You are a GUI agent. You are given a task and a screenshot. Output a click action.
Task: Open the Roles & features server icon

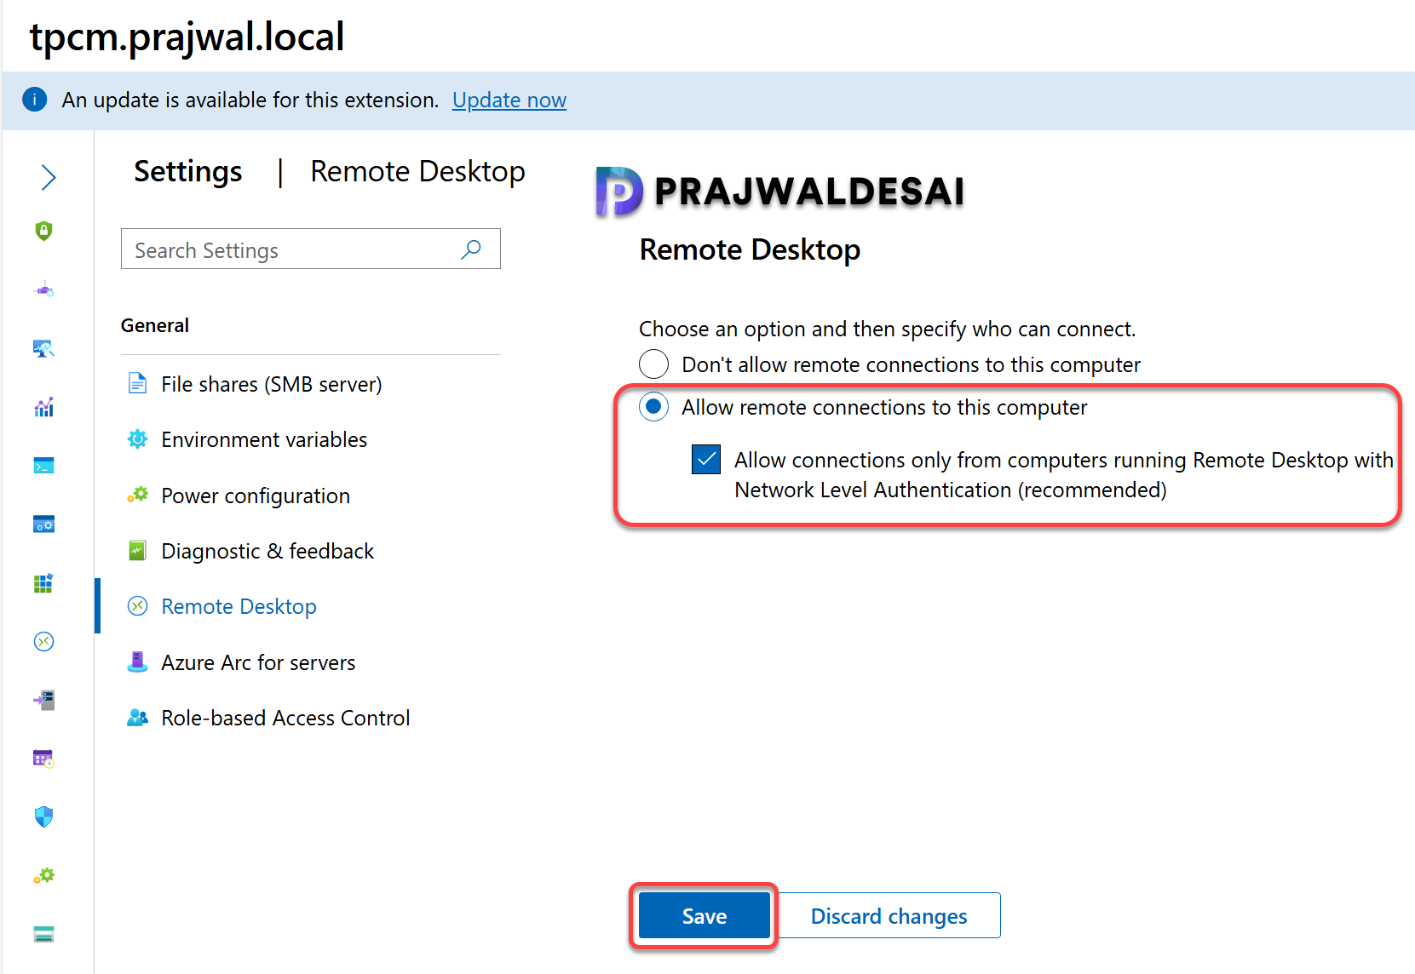(x=43, y=700)
